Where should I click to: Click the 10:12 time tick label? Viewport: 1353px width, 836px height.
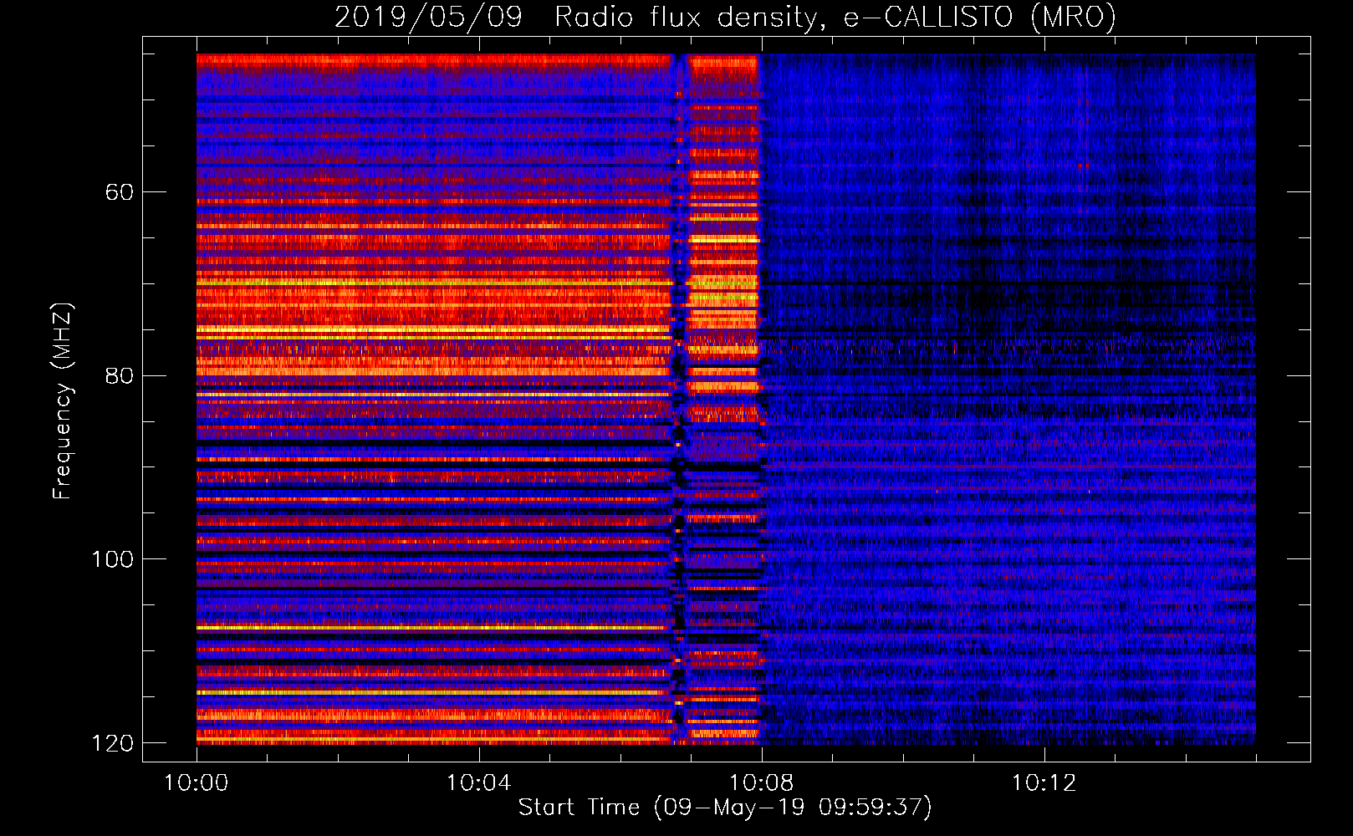point(1044,783)
